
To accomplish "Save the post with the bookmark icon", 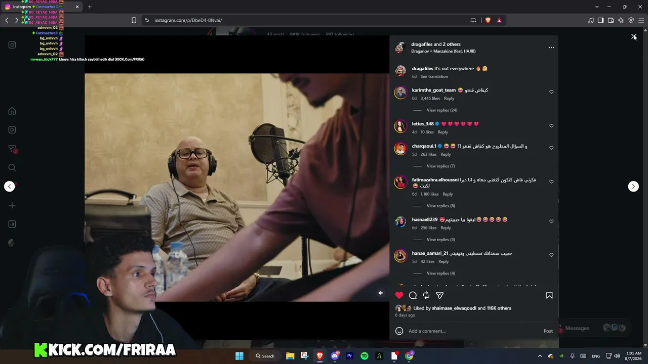I will [x=549, y=295].
